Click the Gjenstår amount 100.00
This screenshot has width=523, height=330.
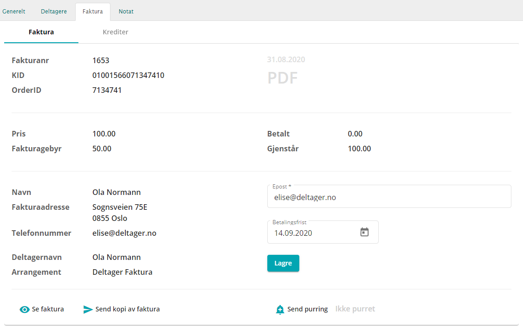point(359,149)
